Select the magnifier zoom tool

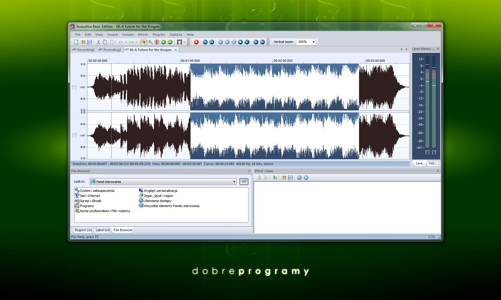[x=150, y=42]
